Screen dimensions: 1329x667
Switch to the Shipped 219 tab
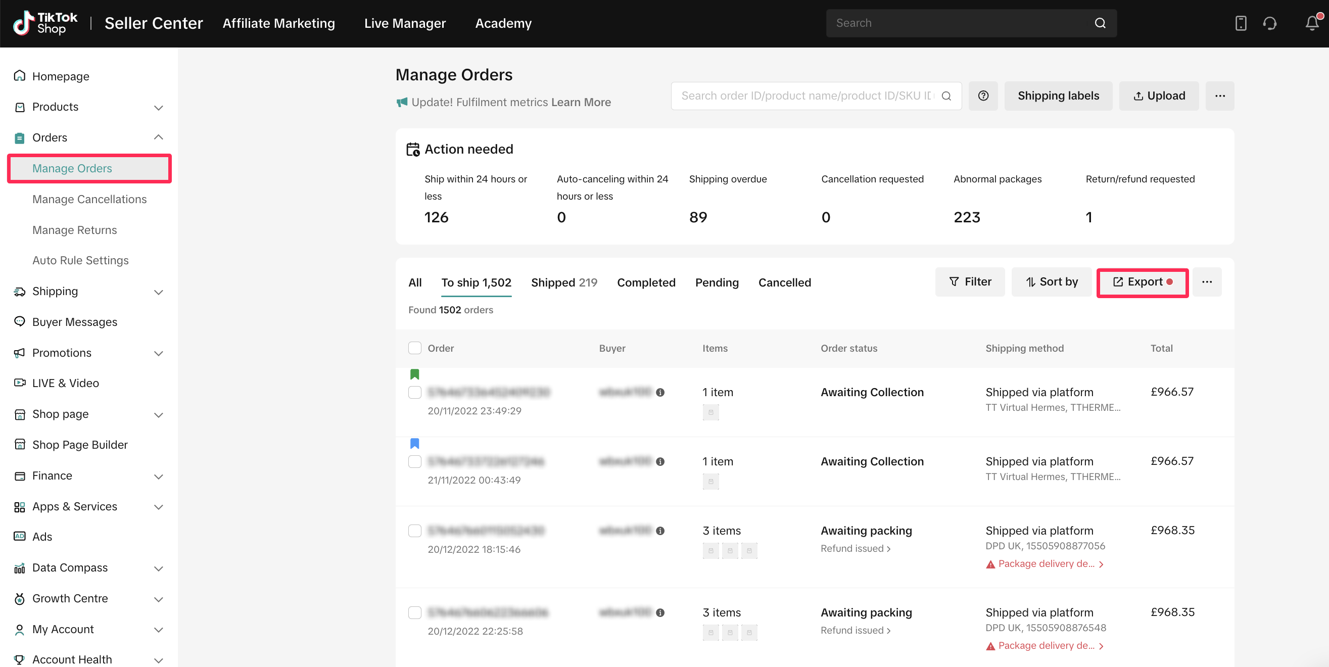[564, 282]
